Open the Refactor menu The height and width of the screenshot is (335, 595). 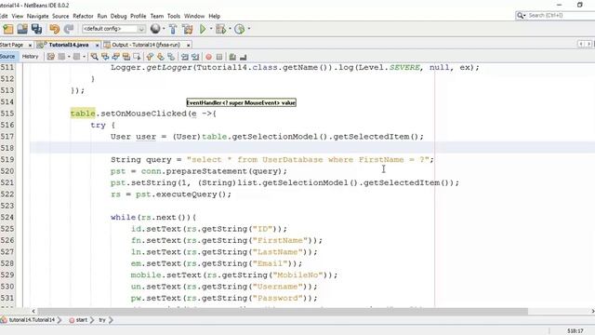[x=83, y=16]
